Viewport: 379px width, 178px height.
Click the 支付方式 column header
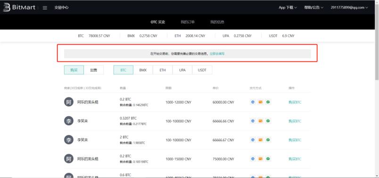[x=255, y=88]
